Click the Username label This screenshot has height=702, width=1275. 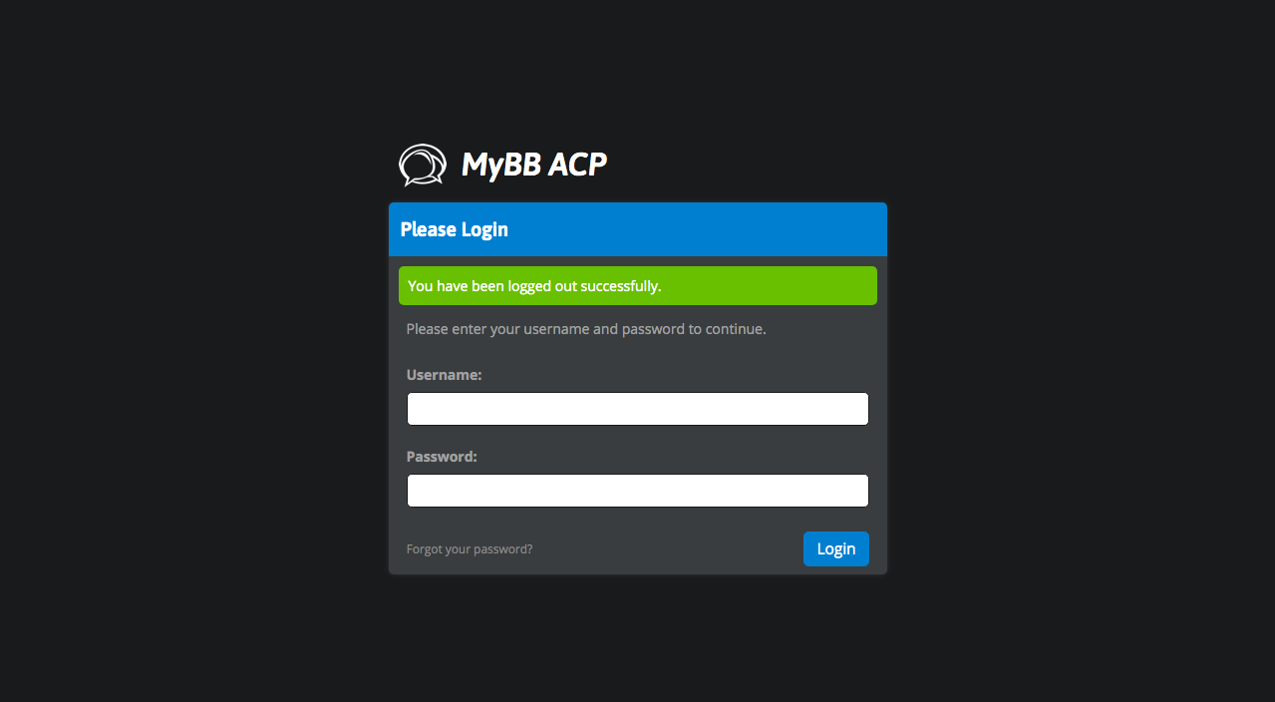(x=444, y=375)
